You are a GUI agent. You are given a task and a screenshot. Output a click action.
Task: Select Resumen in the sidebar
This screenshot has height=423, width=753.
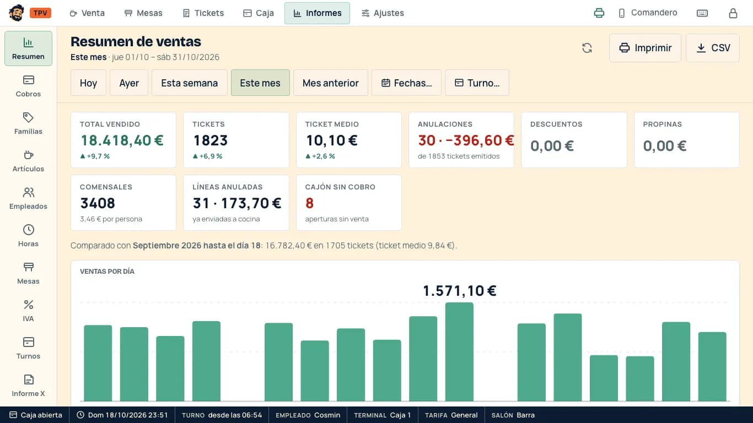pos(28,48)
